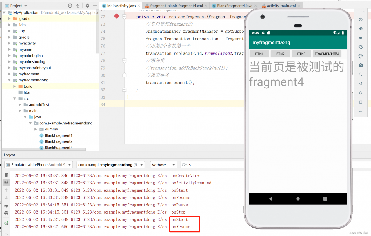This screenshot has height=236, width=371.
Task: Click the emulator volume down icon
Action: tap(361, 38)
